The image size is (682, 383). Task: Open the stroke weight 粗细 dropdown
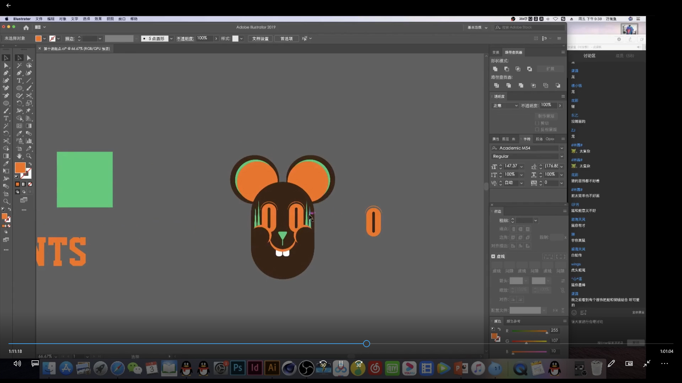536,221
